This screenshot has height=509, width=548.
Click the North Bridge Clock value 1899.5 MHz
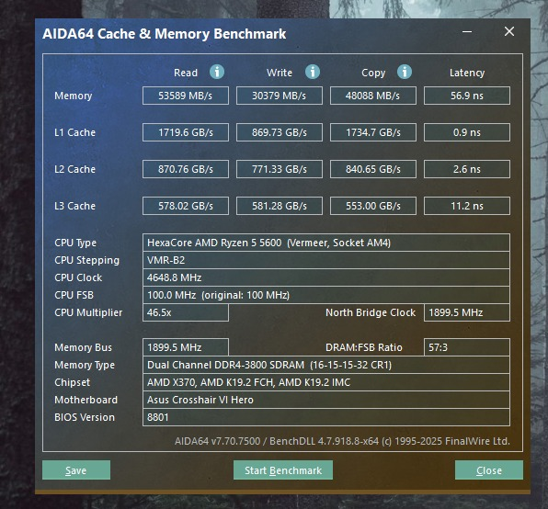[467, 312]
